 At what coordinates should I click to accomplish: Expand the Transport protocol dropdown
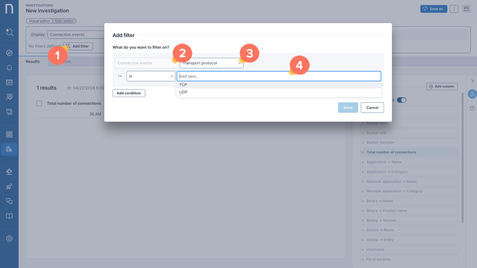point(211,63)
